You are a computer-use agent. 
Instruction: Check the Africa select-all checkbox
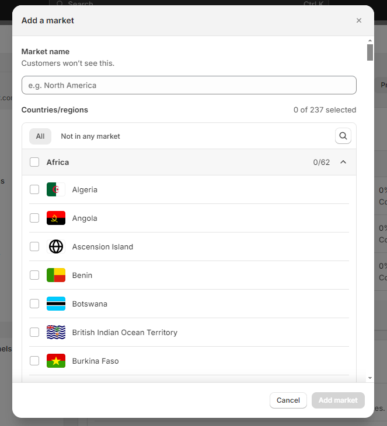(34, 162)
